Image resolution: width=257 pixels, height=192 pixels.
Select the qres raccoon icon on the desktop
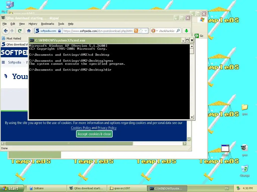click(244, 150)
